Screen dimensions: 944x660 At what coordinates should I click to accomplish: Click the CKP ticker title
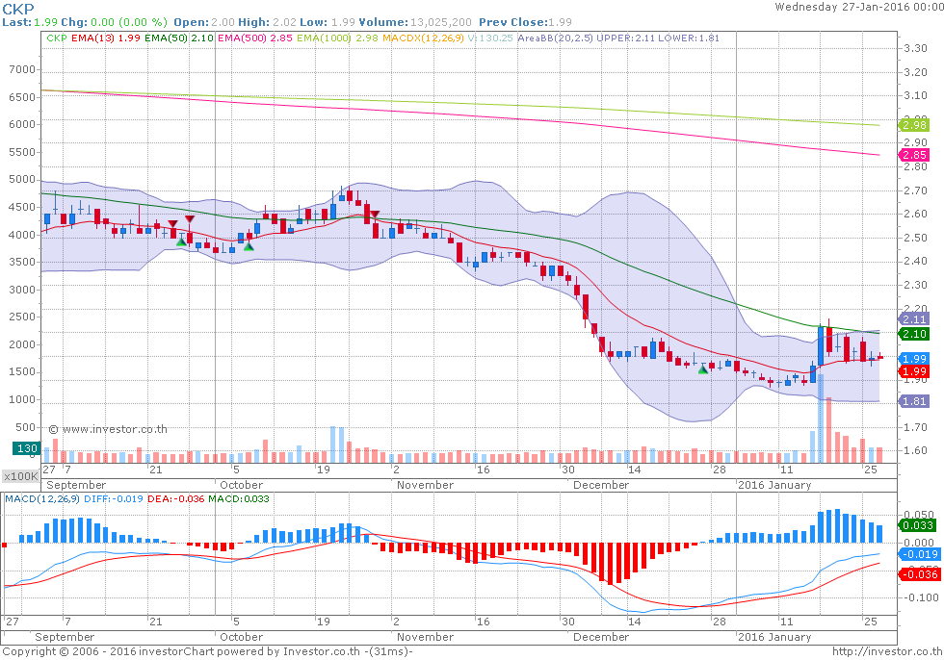click(x=18, y=9)
